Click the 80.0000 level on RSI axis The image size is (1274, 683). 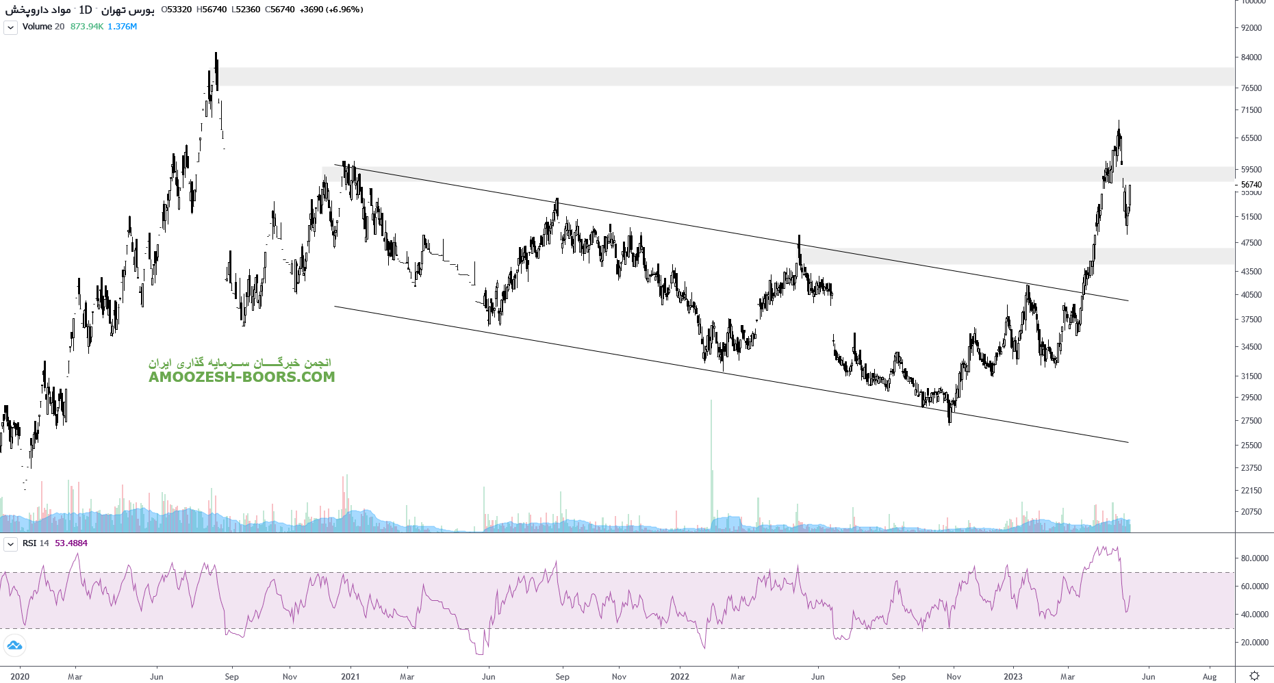tap(1254, 558)
